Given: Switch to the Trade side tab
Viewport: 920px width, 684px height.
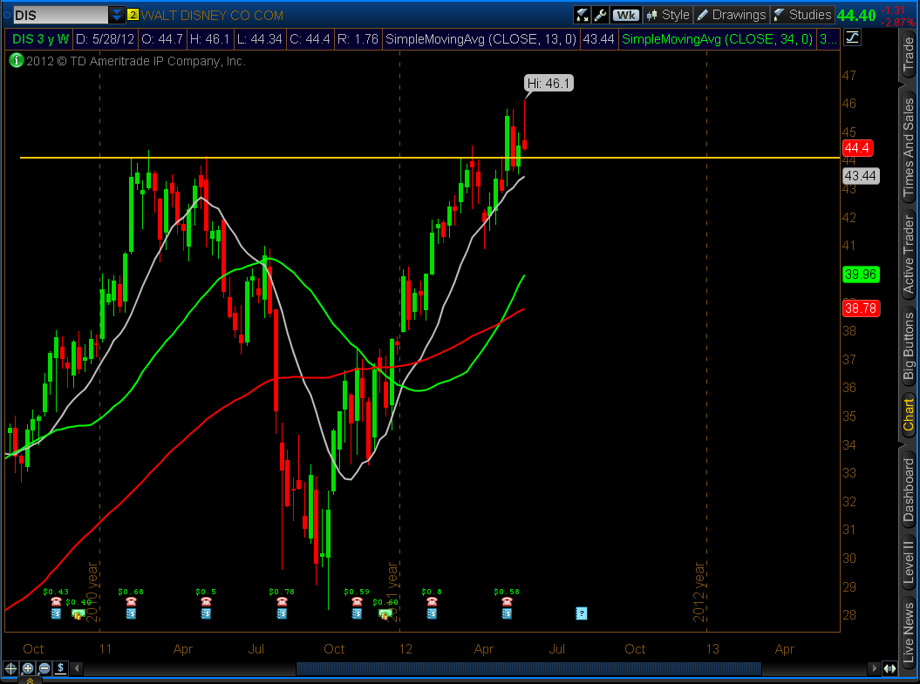Looking at the screenshot, I should pos(909,54).
